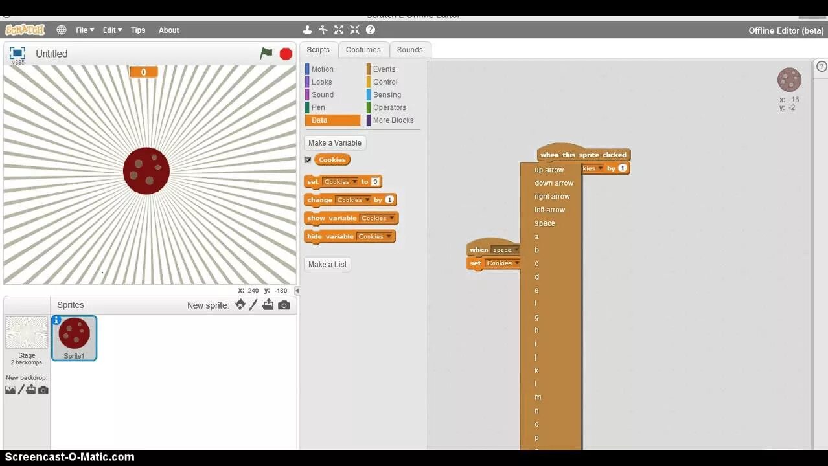Select the Pen block category
Image resolution: width=828 pixels, height=466 pixels.
[318, 107]
